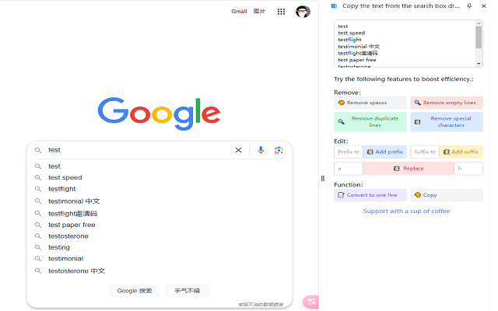Open Google Images link 图片
The height and width of the screenshot is (311, 498).
pyautogui.click(x=259, y=12)
